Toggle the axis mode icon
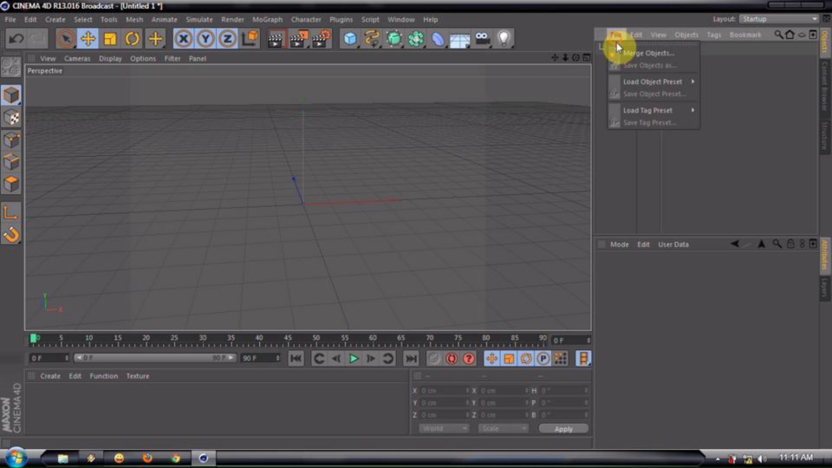The width and height of the screenshot is (832, 468). pyautogui.click(x=11, y=213)
